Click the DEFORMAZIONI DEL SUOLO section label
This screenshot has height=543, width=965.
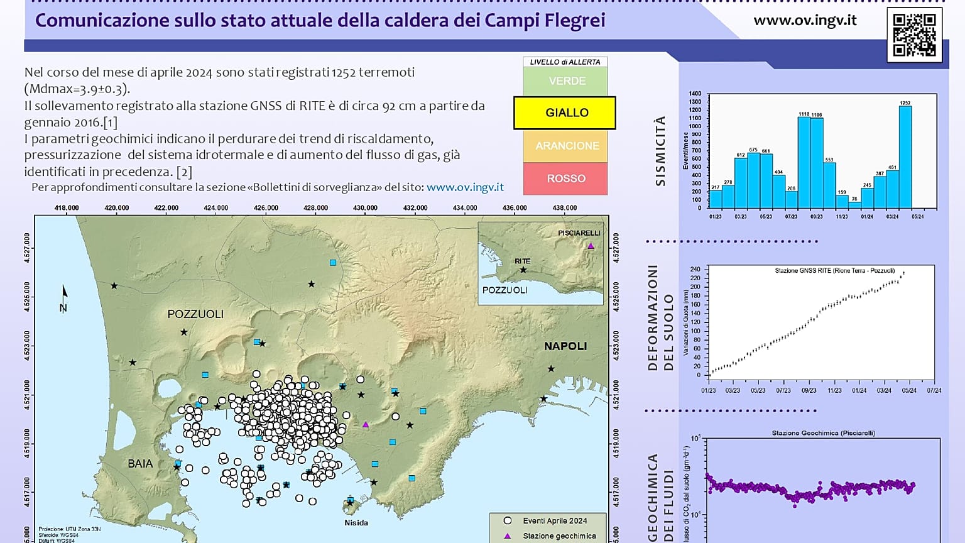pos(660,318)
